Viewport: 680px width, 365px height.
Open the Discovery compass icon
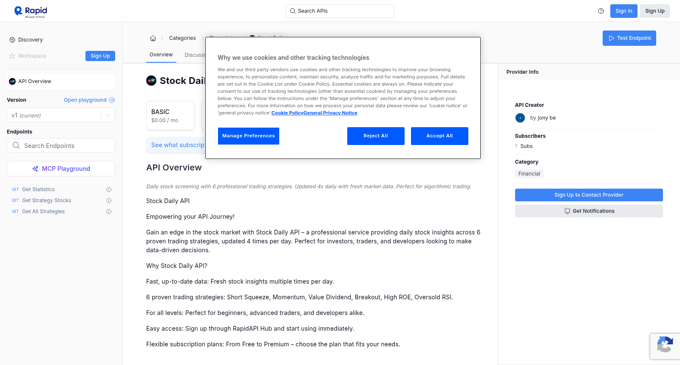click(12, 40)
